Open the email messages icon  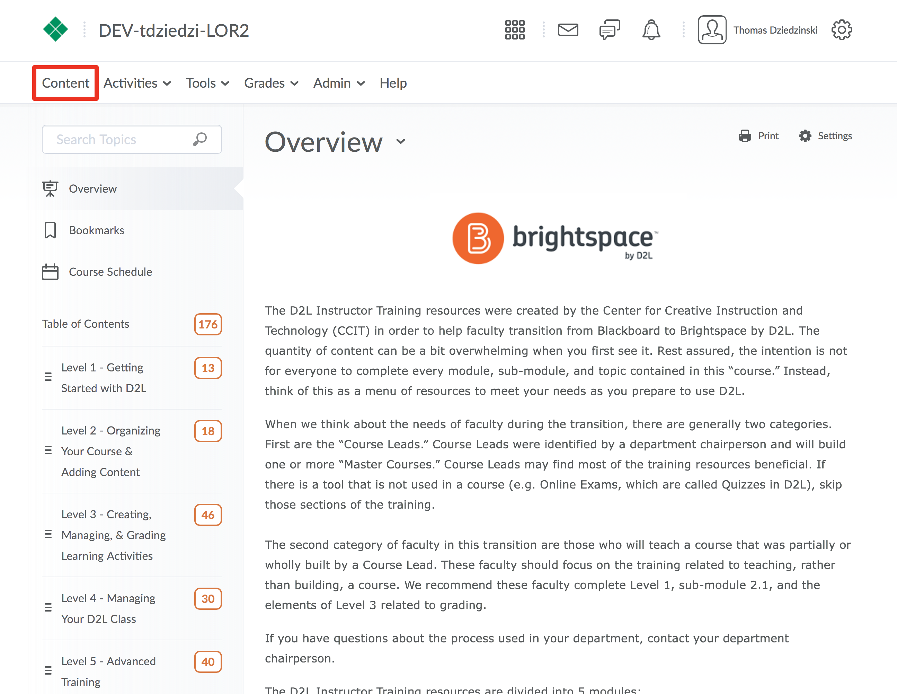pyautogui.click(x=568, y=29)
